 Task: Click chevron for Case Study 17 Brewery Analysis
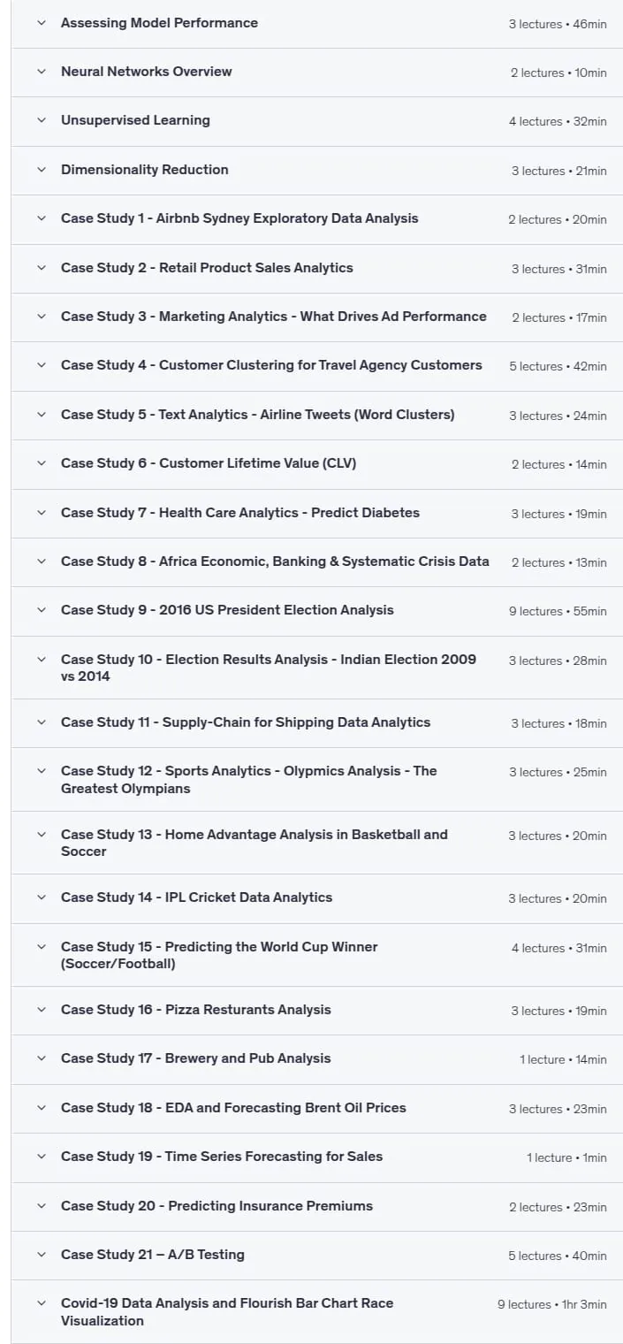41,1058
